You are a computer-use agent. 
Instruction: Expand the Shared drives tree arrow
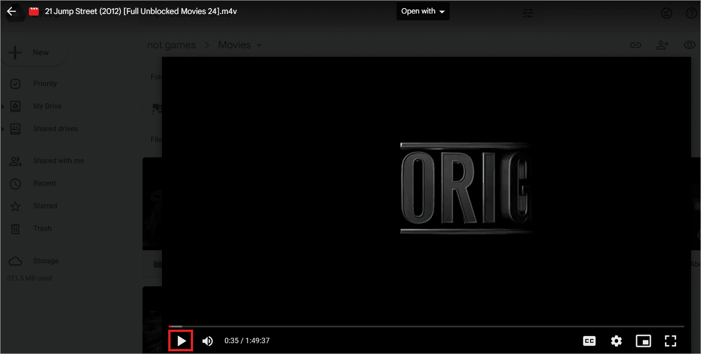(x=2, y=129)
